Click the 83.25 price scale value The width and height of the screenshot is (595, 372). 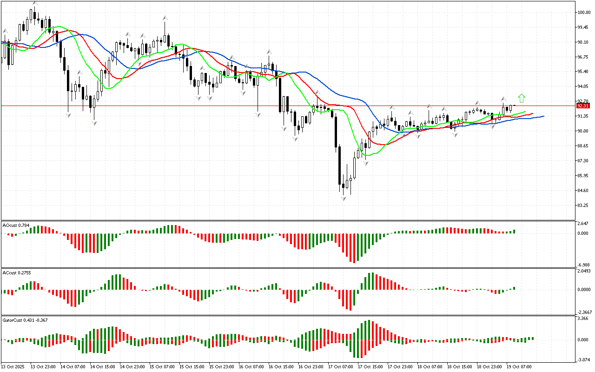pos(582,206)
